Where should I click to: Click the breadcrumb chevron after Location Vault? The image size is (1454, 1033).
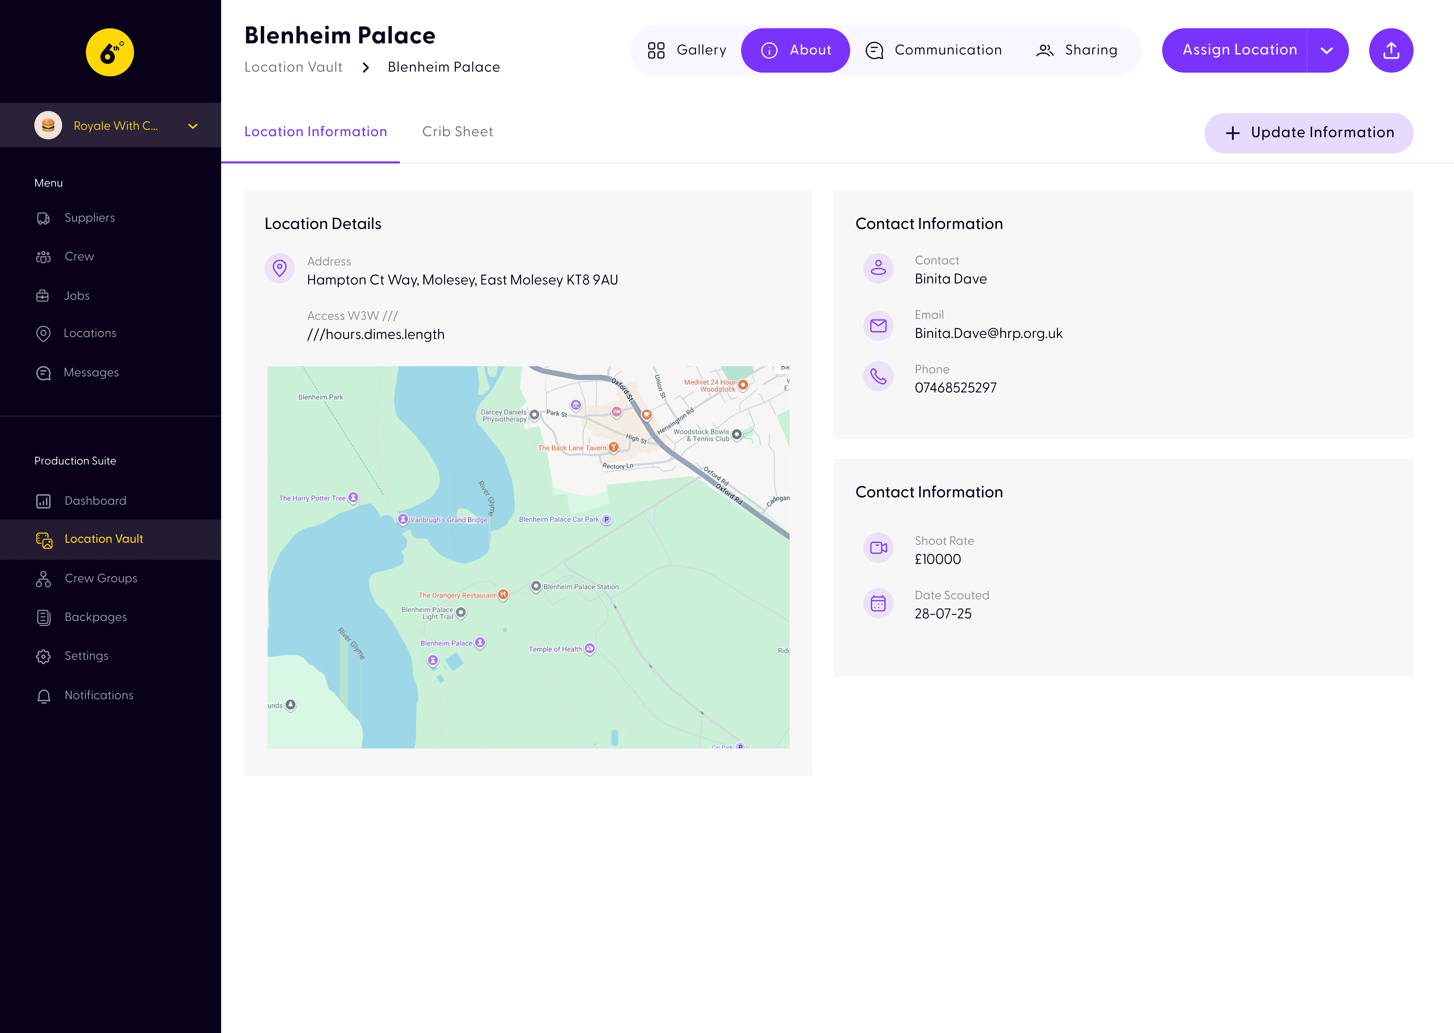pyautogui.click(x=366, y=67)
